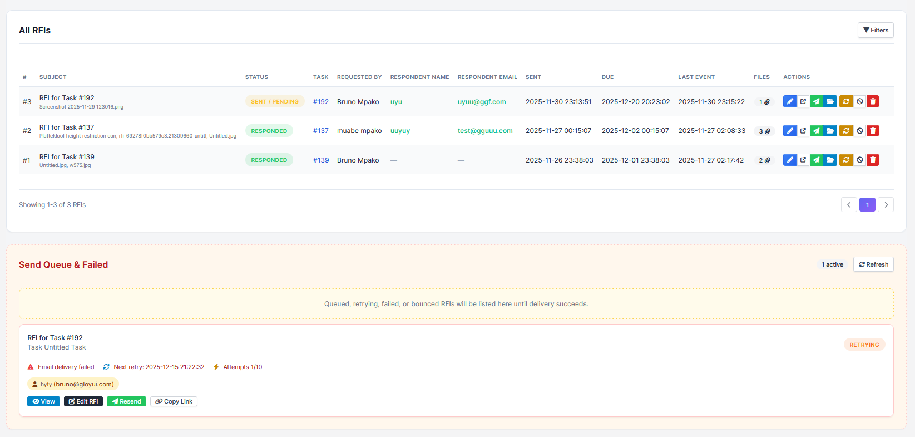This screenshot has width=915, height=437.
Task: Resend the failed RFI for Task #192
Action: click(126, 401)
